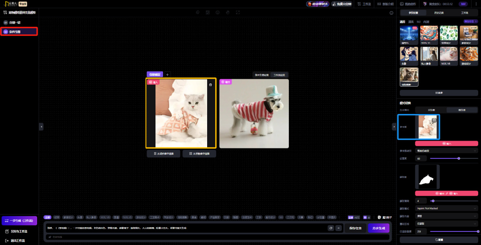This screenshot has width=481, height=245.
Task: Collapse the left sidebar with arrow handle
Action: point(41,126)
